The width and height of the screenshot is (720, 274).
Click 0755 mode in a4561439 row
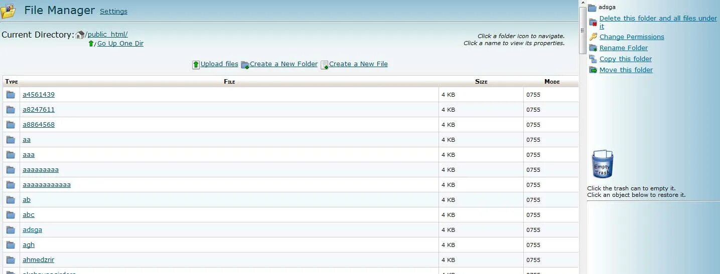click(x=533, y=95)
